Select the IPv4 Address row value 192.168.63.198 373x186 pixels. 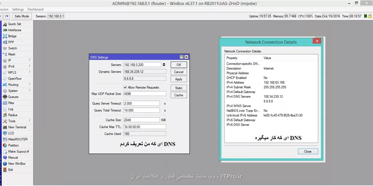point(274,82)
